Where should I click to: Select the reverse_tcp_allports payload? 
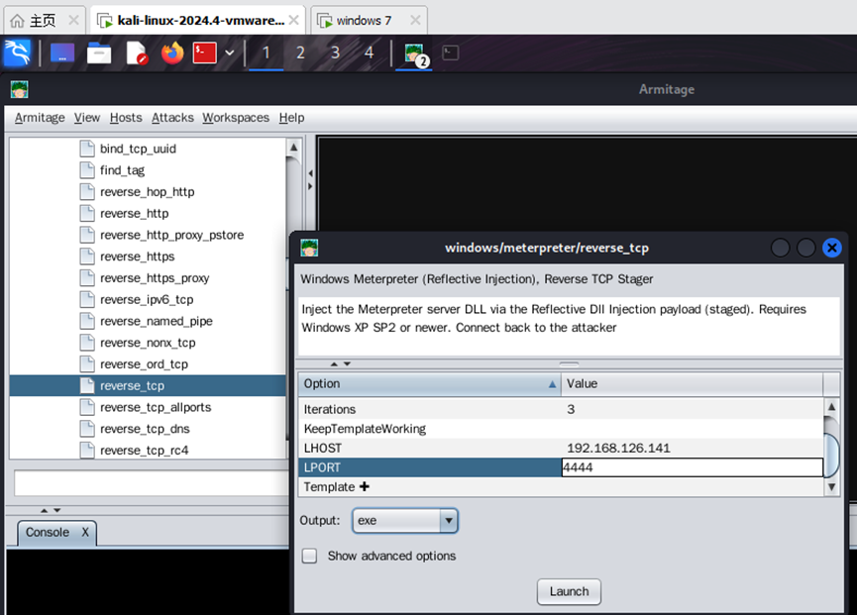tap(156, 407)
